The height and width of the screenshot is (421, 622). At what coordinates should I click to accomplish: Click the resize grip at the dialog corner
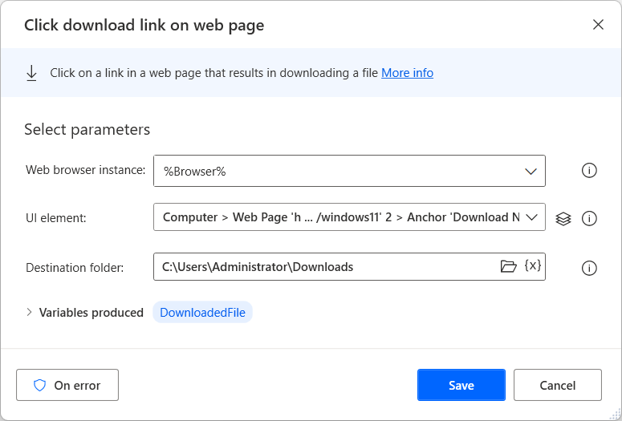pos(614,413)
